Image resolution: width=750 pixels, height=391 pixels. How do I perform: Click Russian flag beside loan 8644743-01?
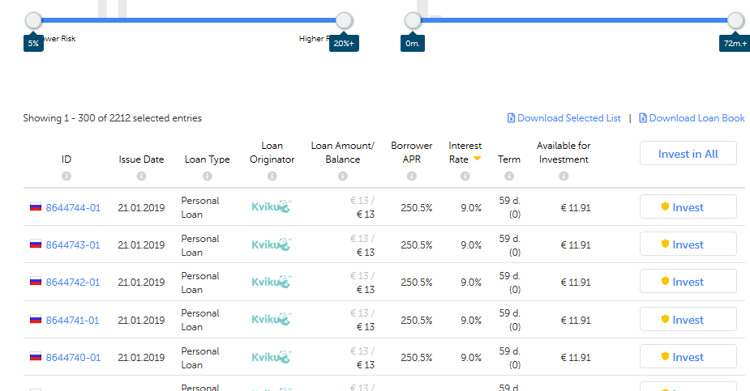coord(35,244)
